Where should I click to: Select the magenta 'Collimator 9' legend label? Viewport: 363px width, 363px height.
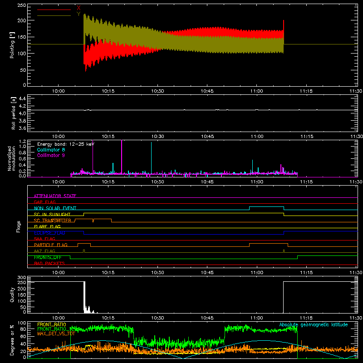tap(51, 155)
